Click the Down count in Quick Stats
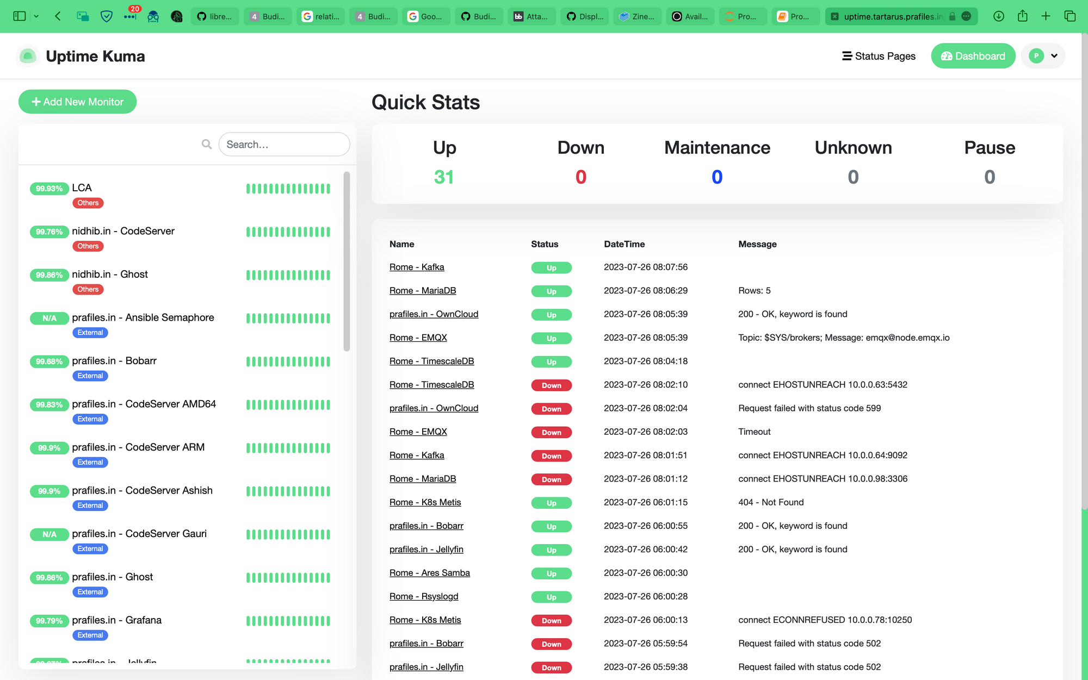The width and height of the screenshot is (1088, 680). [x=580, y=177]
